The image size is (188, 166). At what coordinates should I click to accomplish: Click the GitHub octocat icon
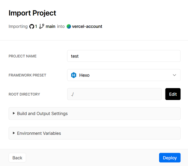point(32,27)
